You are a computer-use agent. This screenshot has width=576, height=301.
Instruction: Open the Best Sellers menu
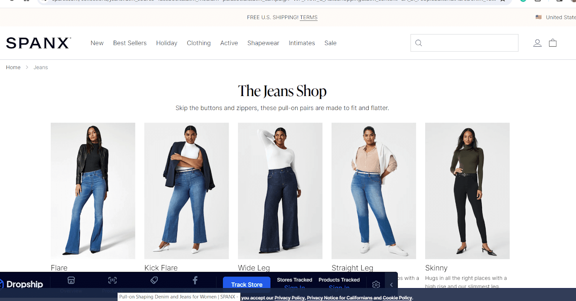(x=130, y=43)
